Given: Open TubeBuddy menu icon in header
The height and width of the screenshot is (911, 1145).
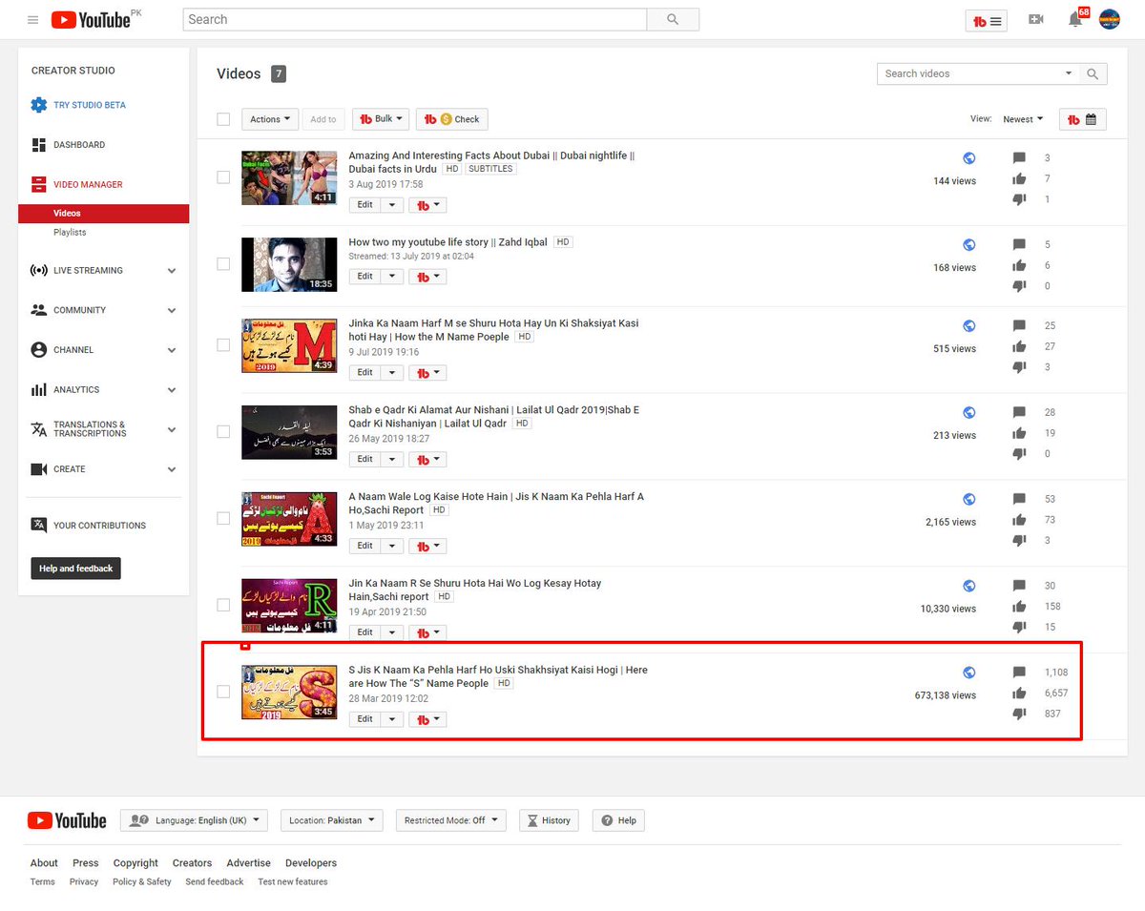Looking at the screenshot, I should (x=986, y=20).
